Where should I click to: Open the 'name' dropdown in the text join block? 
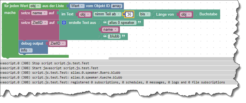point(110,30)
